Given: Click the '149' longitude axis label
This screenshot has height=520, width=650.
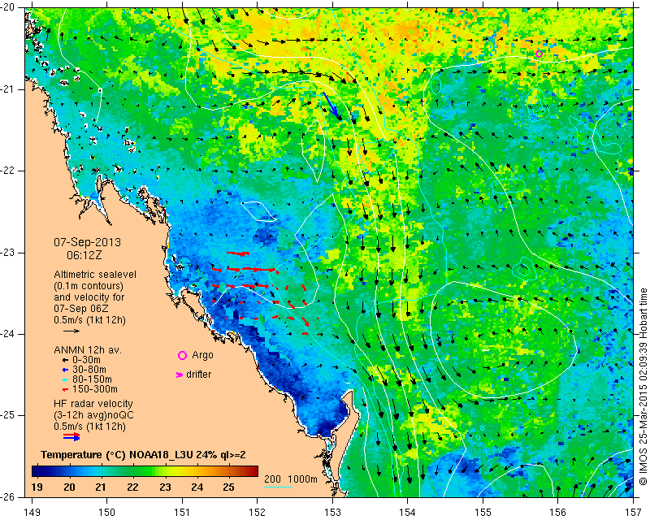Looking at the screenshot, I should (x=32, y=513).
